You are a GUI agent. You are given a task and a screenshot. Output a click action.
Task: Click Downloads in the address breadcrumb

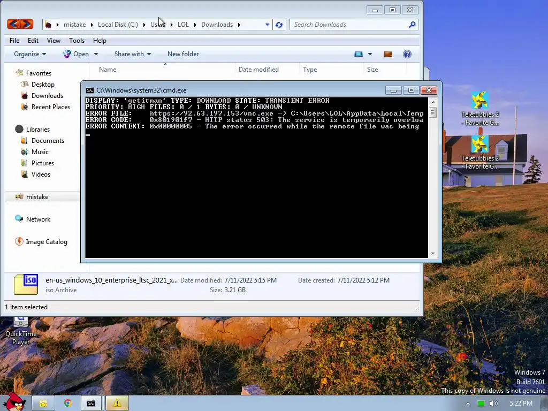point(217,25)
